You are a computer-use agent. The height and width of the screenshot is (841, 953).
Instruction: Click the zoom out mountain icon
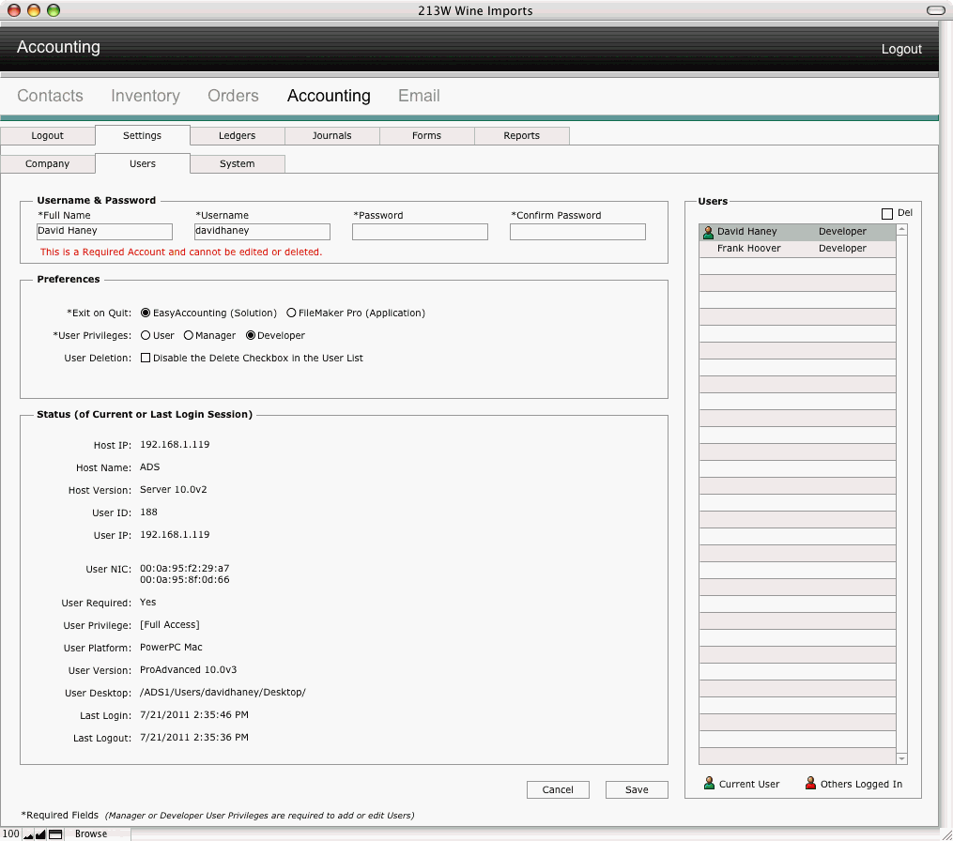point(28,834)
